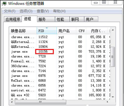Click vertical scrollbar up arrow
This screenshot has width=124, height=106.
tap(113, 30)
